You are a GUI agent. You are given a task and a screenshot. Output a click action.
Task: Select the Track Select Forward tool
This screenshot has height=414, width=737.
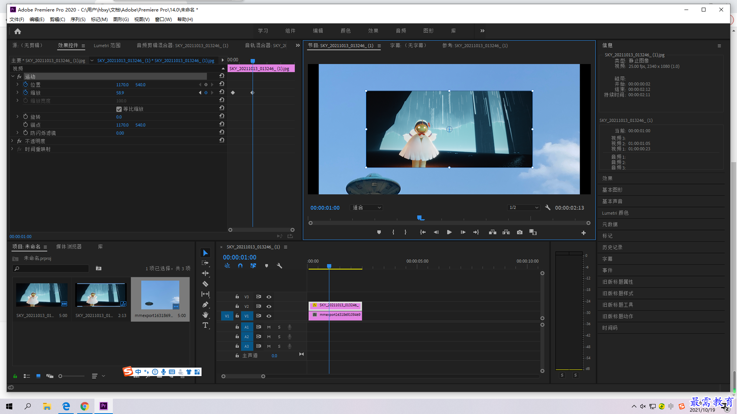[205, 263]
